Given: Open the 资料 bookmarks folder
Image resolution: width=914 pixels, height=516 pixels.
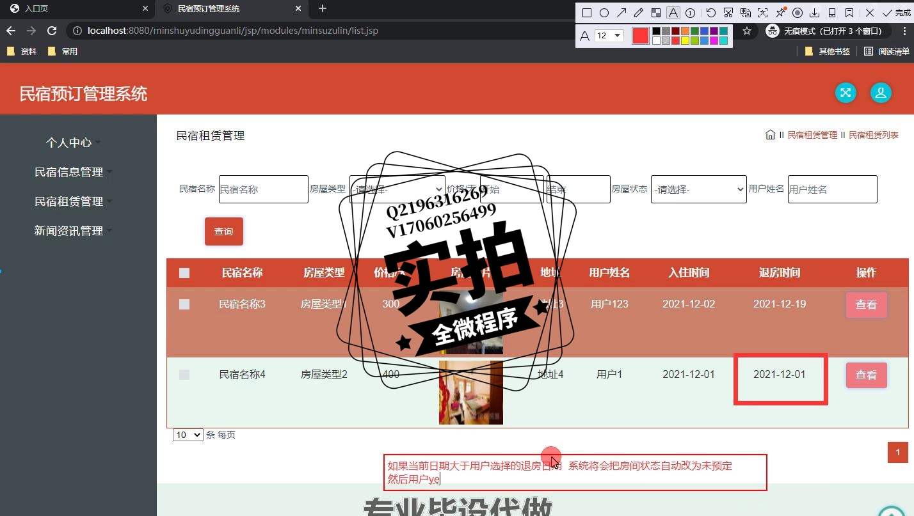Looking at the screenshot, I should [x=22, y=51].
